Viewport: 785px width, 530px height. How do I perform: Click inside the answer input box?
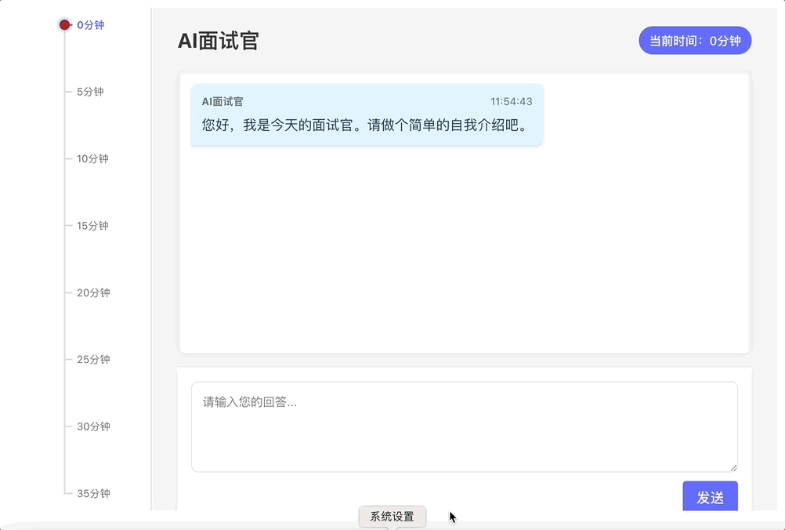tap(463, 426)
